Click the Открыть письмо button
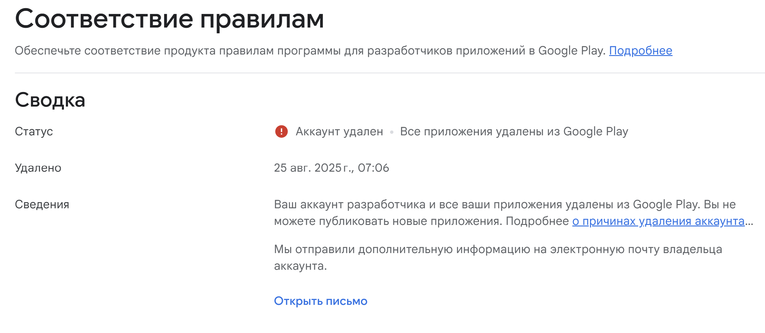This screenshot has width=765, height=333. 321,301
